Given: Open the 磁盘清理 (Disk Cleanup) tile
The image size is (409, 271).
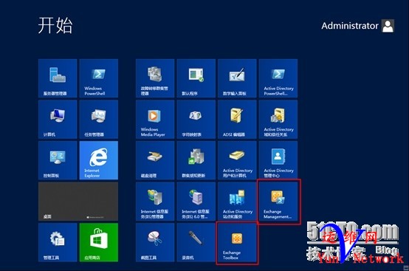Looking at the screenshot, I should (x=155, y=160).
